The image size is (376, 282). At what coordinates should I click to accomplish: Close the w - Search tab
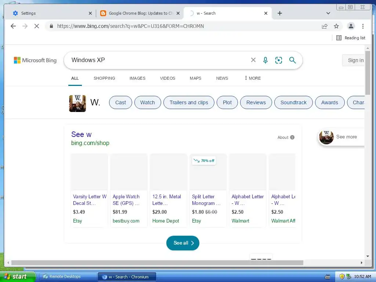click(266, 13)
